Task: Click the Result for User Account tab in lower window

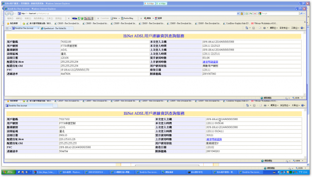Action: tap(29, 106)
